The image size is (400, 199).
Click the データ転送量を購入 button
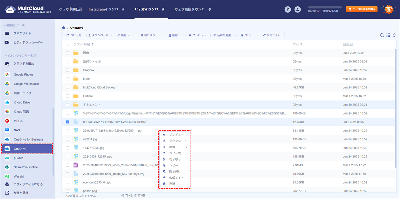pos(362,9)
